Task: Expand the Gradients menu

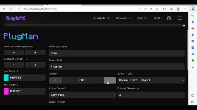Action: tap(101, 18)
